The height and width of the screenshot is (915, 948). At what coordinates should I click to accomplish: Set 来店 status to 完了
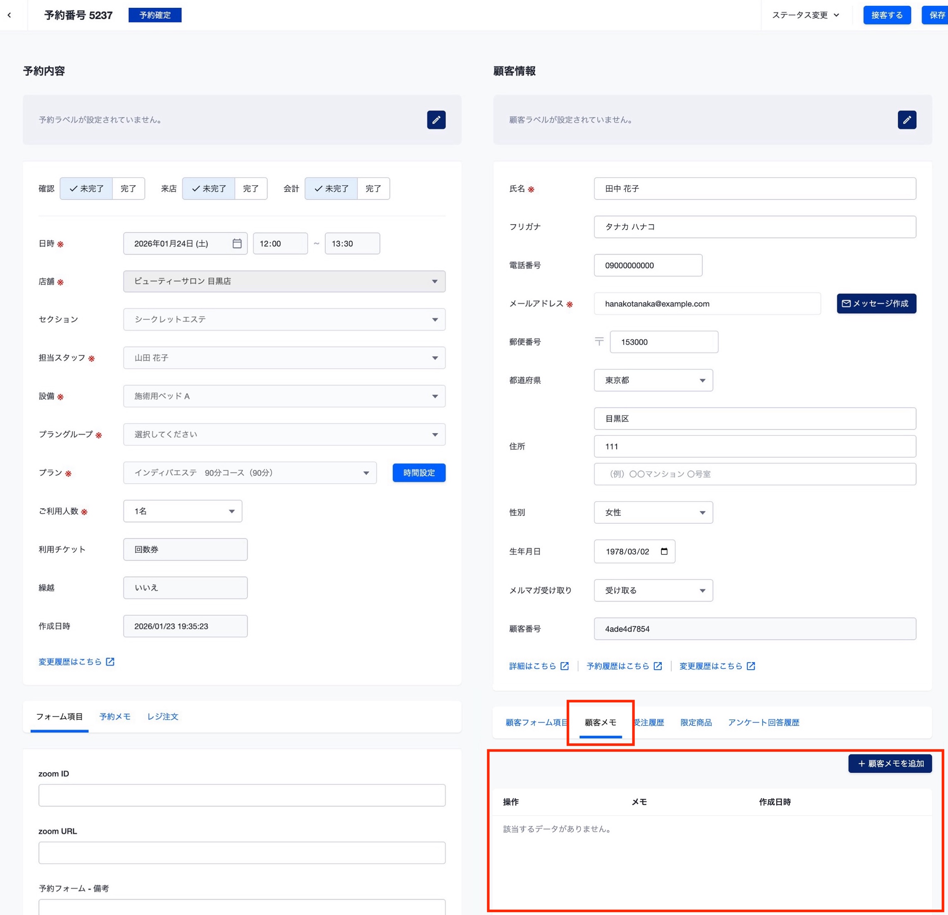pos(251,189)
